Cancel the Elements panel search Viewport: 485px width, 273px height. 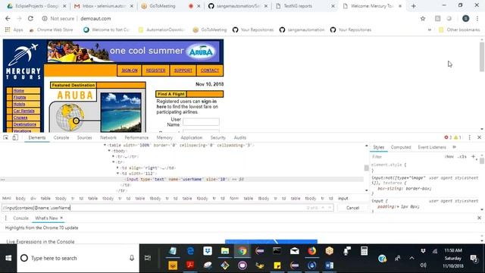(x=352, y=208)
